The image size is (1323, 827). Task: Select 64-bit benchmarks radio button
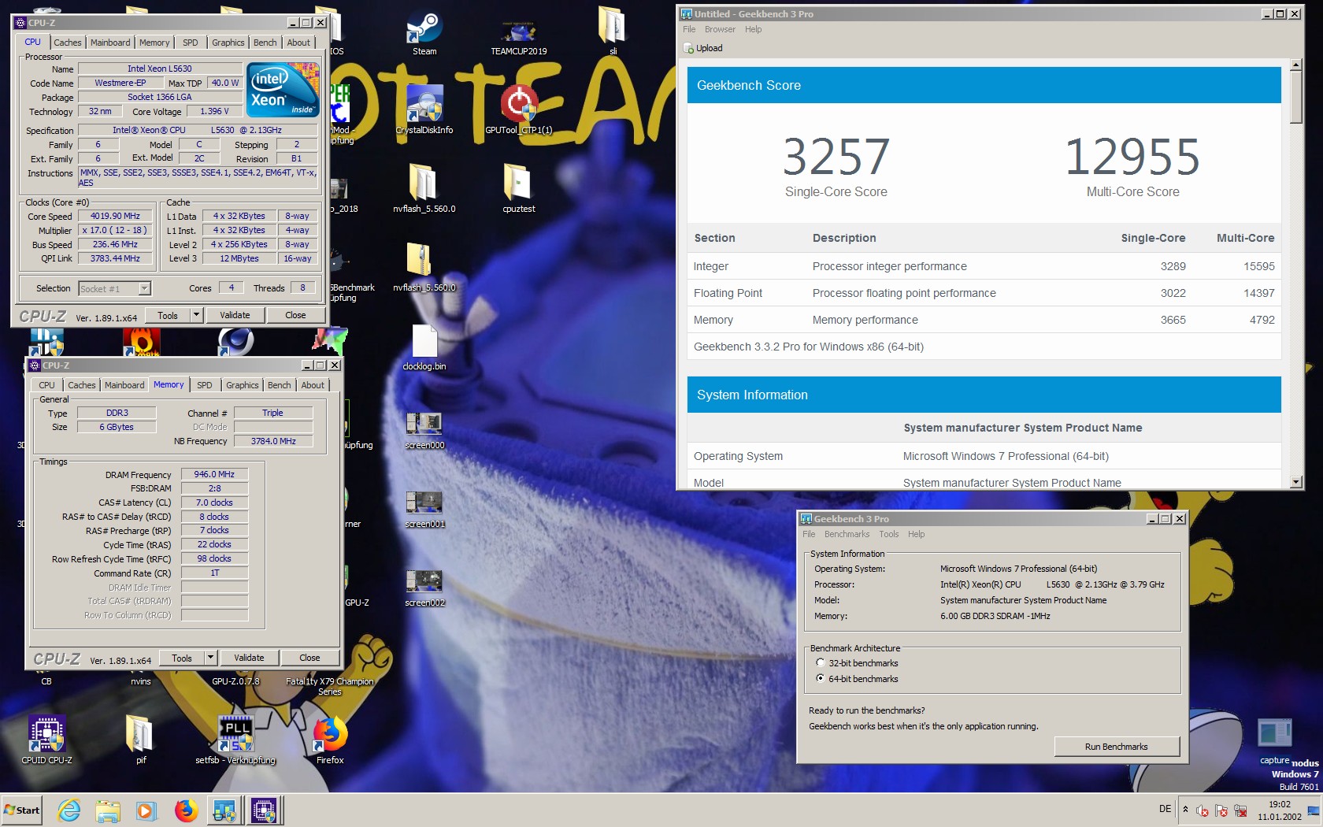(x=821, y=679)
